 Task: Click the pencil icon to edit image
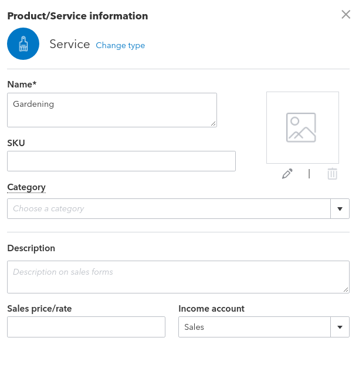pyautogui.click(x=287, y=174)
